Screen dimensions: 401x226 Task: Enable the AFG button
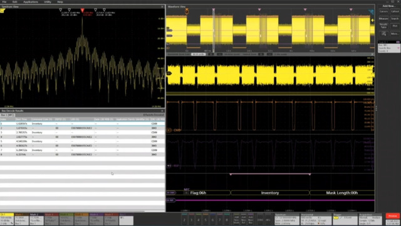(x=268, y=220)
